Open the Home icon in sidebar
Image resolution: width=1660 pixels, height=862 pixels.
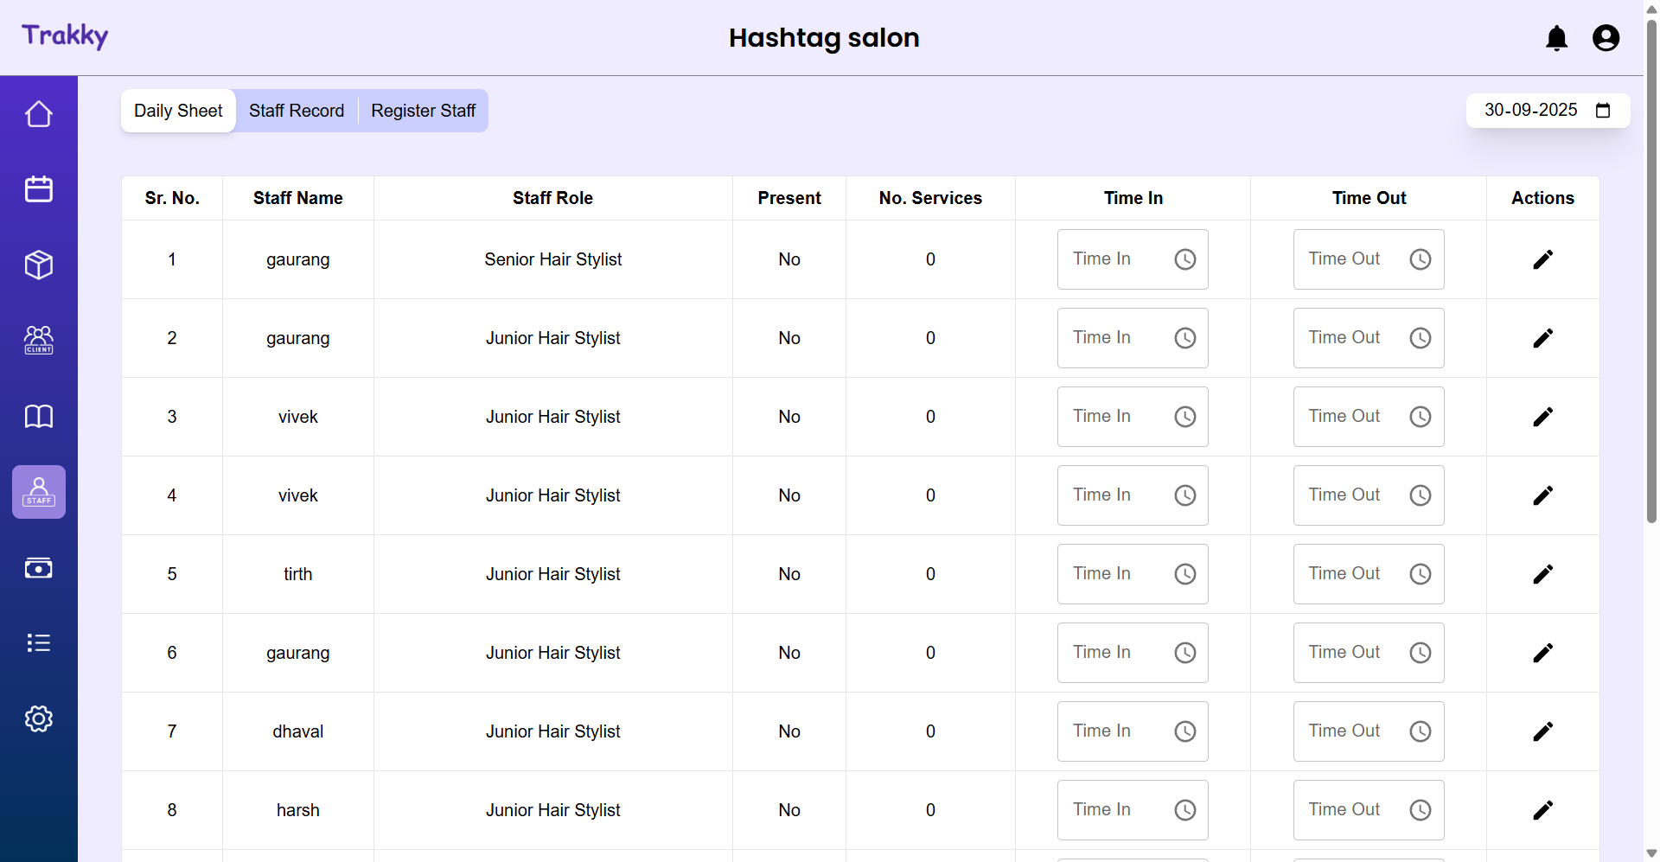(39, 114)
